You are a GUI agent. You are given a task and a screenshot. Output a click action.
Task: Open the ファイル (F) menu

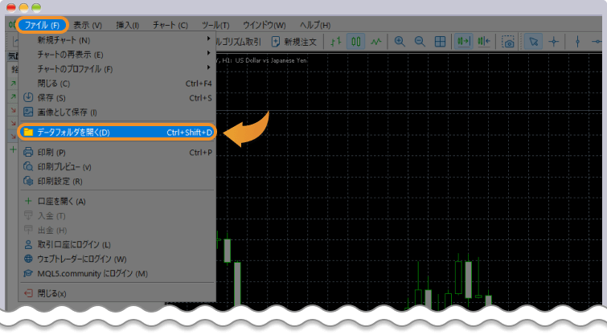click(42, 25)
